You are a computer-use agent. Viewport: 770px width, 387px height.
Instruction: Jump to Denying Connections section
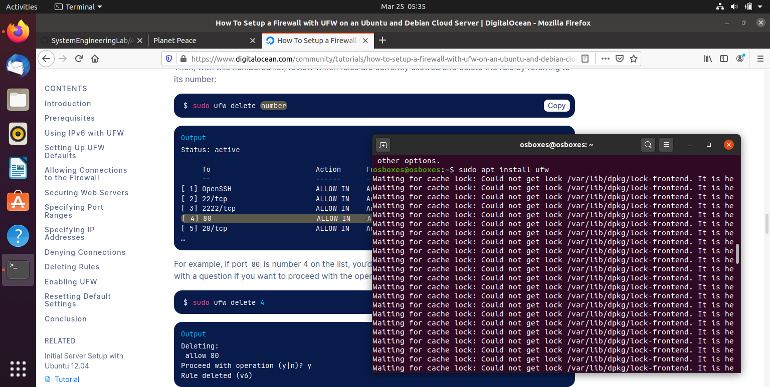pos(85,252)
